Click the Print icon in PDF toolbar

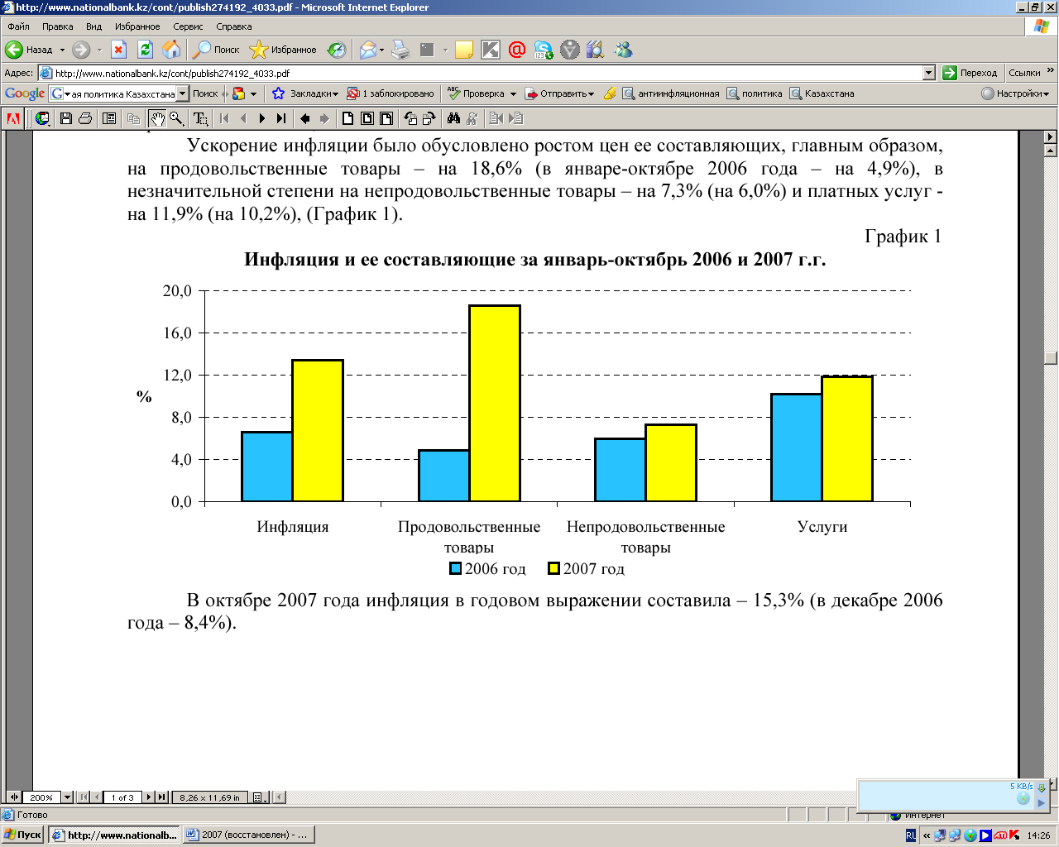(x=85, y=118)
